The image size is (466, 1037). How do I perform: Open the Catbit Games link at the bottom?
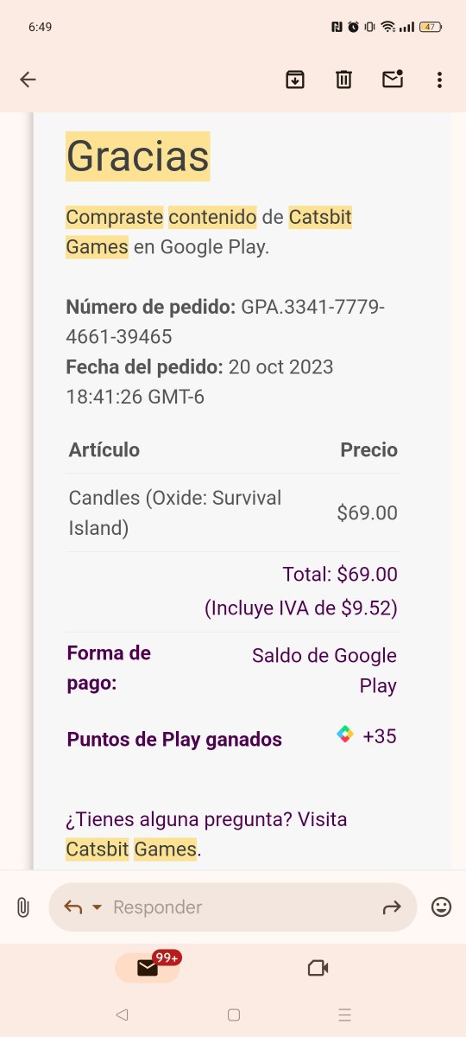point(132,849)
